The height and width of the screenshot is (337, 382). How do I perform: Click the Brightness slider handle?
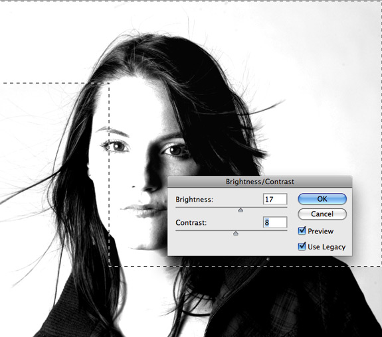[x=240, y=210]
